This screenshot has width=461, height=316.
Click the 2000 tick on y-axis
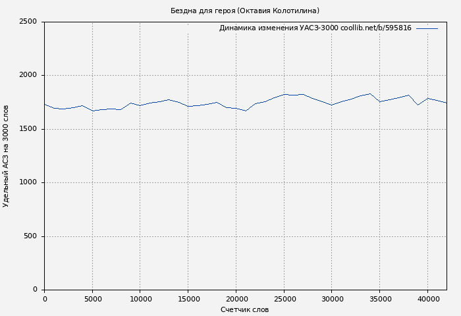tap(28, 76)
